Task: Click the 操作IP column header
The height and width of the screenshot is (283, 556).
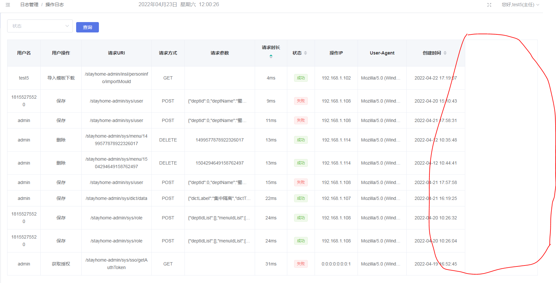Action: tap(336, 53)
